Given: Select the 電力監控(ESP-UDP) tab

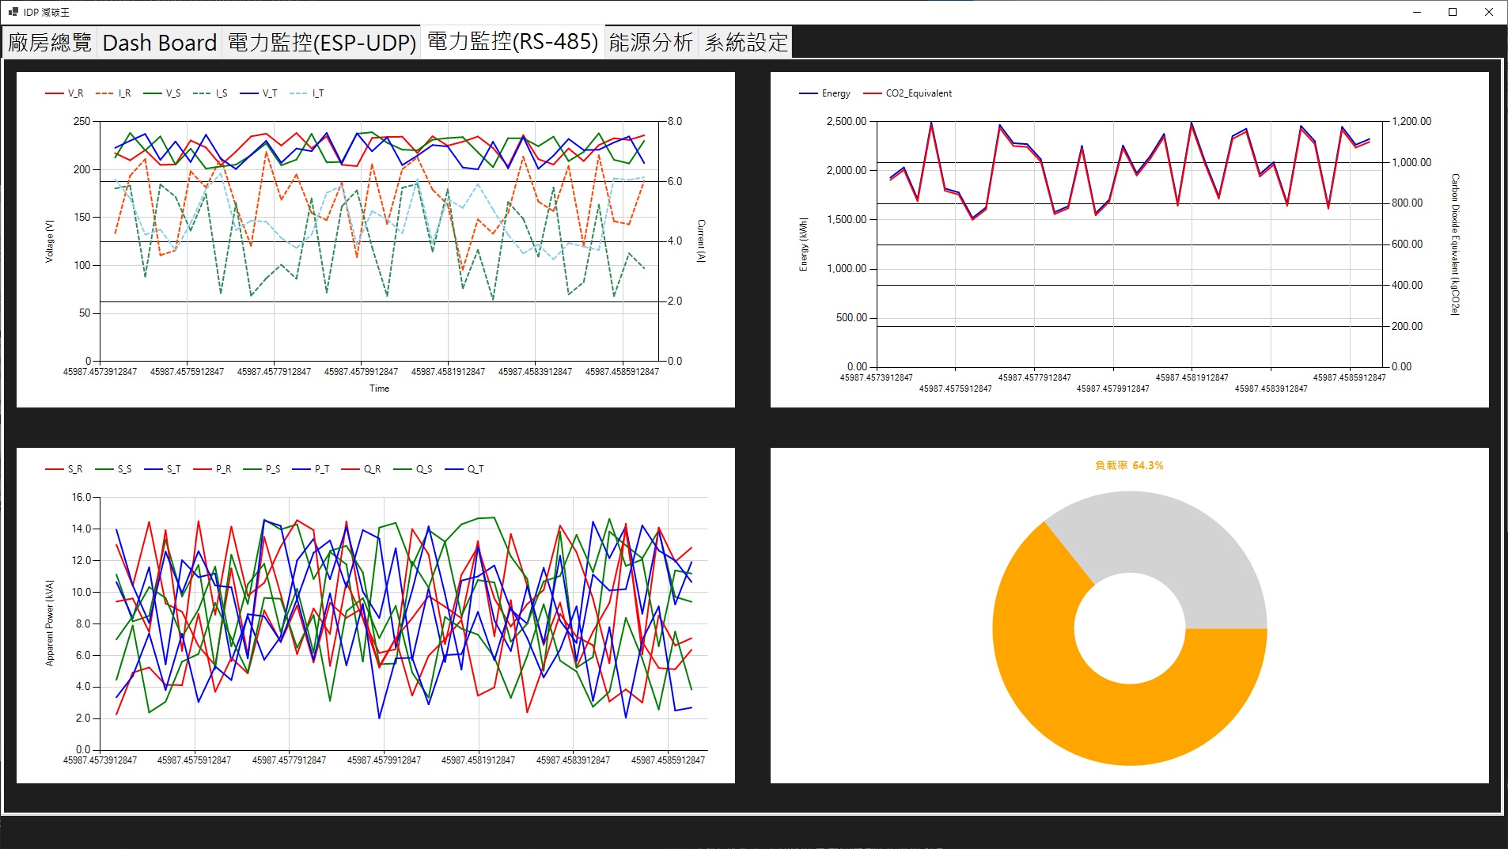Looking at the screenshot, I should pyautogui.click(x=321, y=43).
